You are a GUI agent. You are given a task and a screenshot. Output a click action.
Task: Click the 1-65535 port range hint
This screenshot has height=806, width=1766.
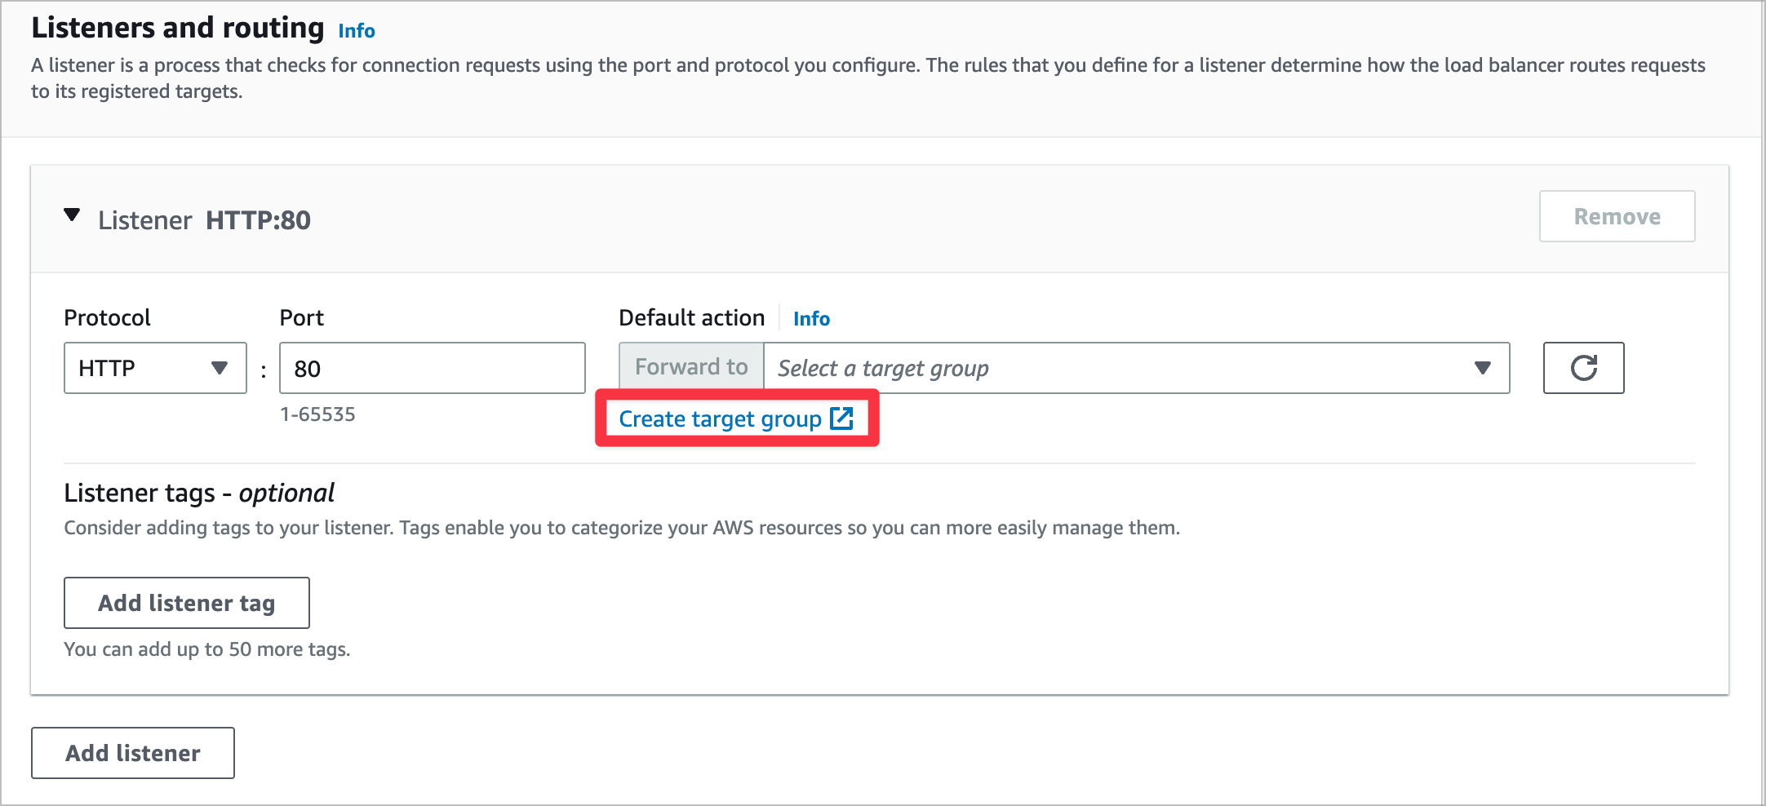pyautogui.click(x=317, y=414)
